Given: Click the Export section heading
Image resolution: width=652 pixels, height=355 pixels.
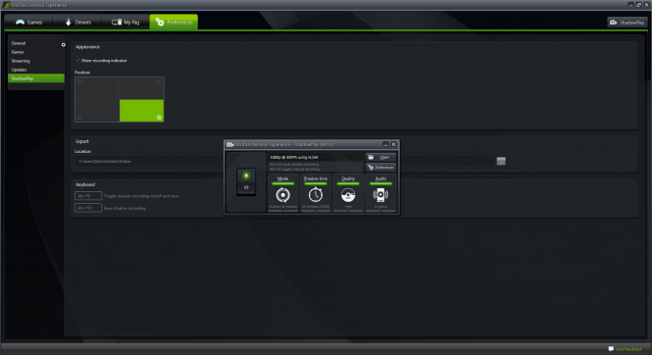Looking at the screenshot, I should [82, 141].
